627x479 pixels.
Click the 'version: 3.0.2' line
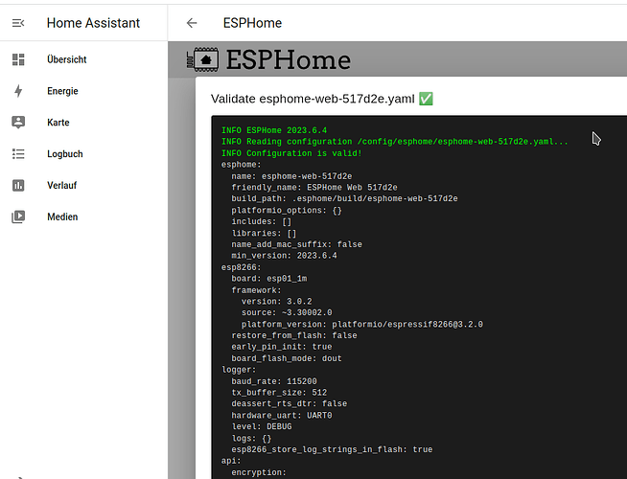click(277, 301)
